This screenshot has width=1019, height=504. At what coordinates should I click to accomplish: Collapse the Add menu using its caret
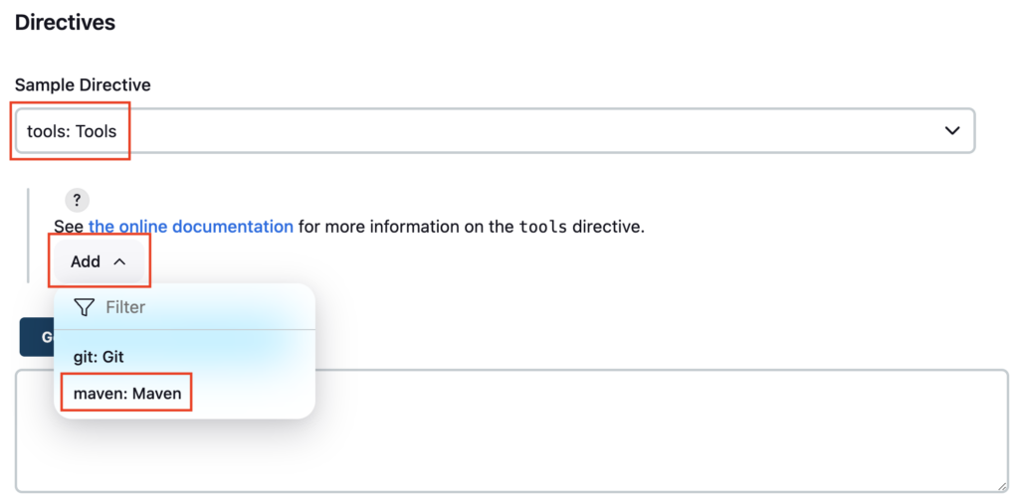tap(119, 261)
